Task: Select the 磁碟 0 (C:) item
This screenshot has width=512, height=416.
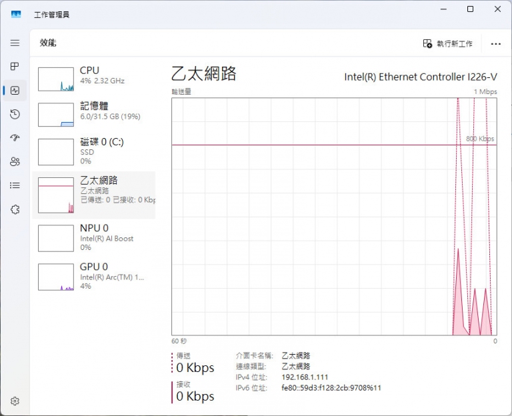Action: [94, 151]
